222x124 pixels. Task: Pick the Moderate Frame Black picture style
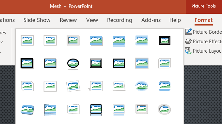119,63
